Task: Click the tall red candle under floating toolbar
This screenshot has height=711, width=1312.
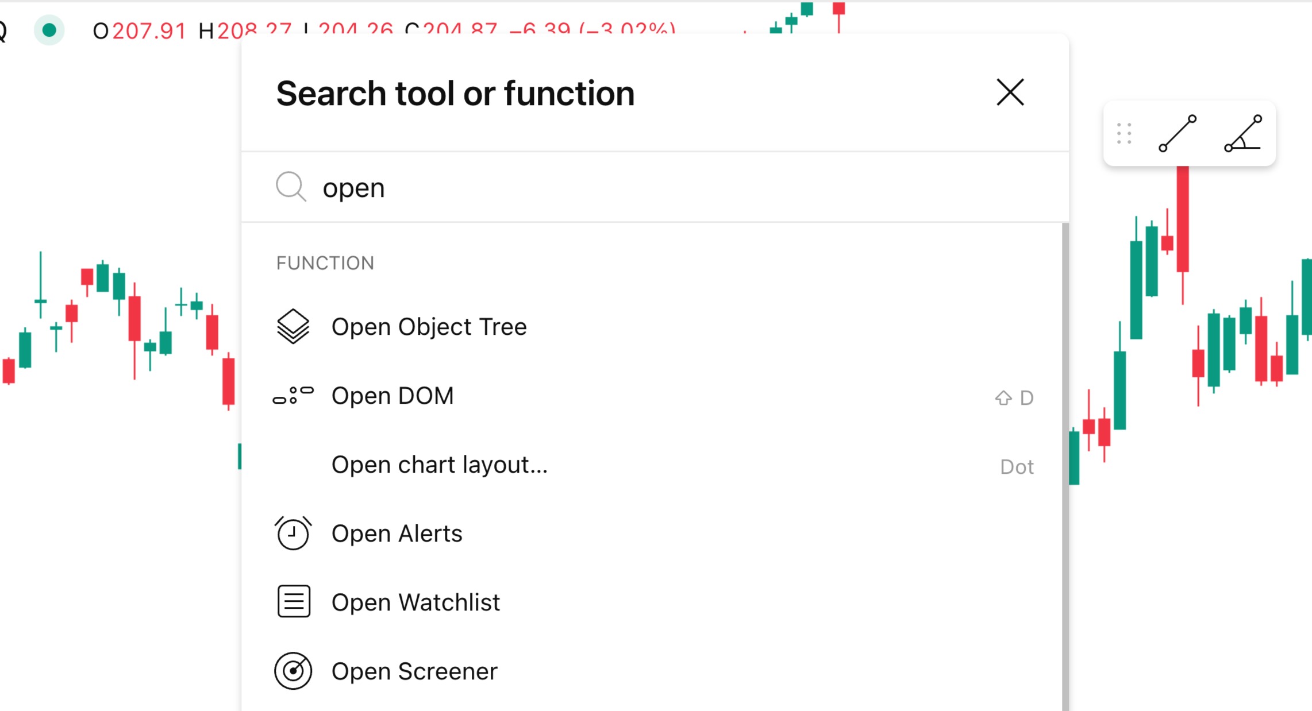Action: [1182, 218]
